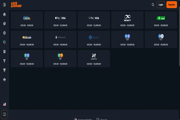The height and width of the screenshot is (120, 180).
Task: Select the MiFinity payment method
Action: [127, 20]
